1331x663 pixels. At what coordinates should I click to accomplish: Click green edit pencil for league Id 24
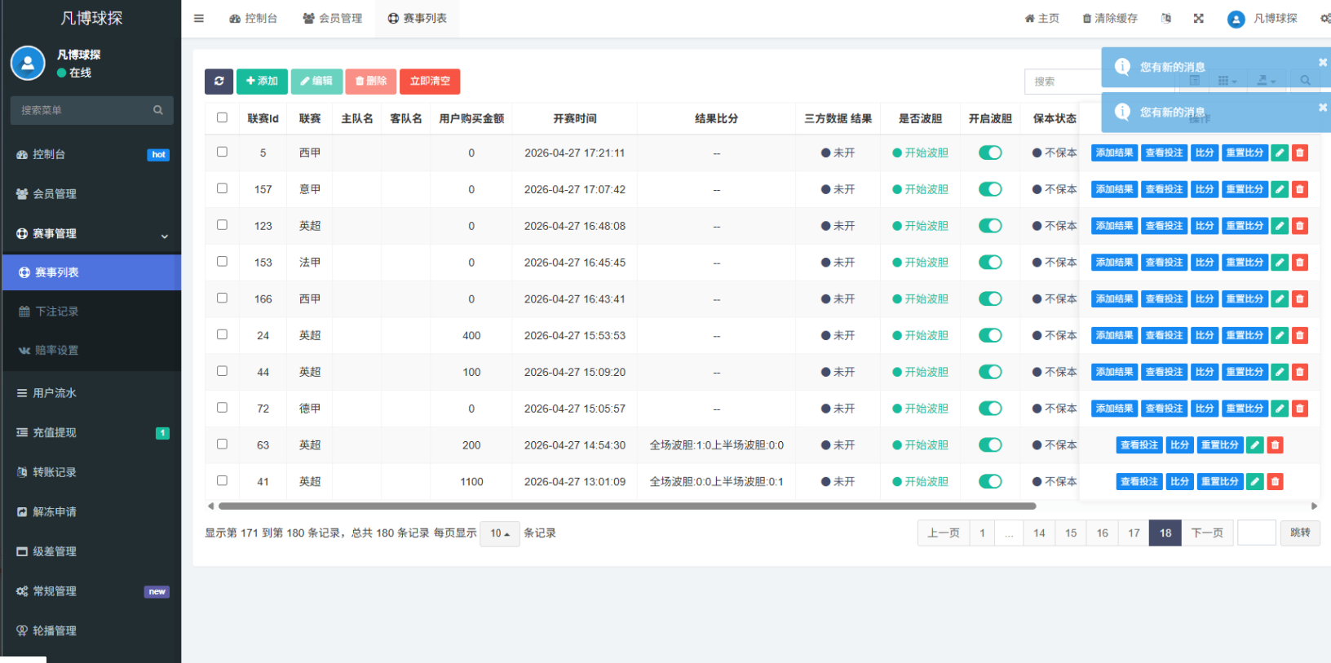tap(1280, 335)
